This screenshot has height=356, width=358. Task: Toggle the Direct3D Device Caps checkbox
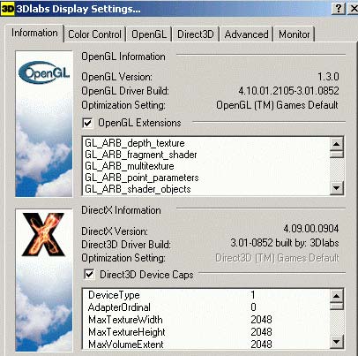pos(89,275)
